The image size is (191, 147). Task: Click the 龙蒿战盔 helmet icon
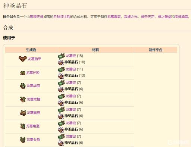point(23,86)
